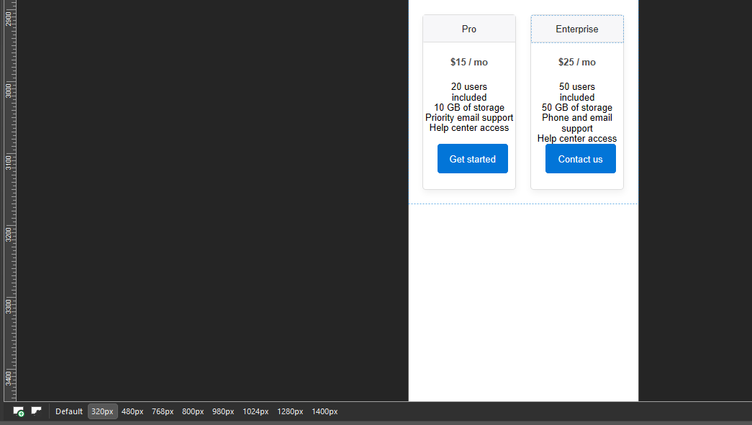Select the Pro card header

pyautogui.click(x=469, y=29)
